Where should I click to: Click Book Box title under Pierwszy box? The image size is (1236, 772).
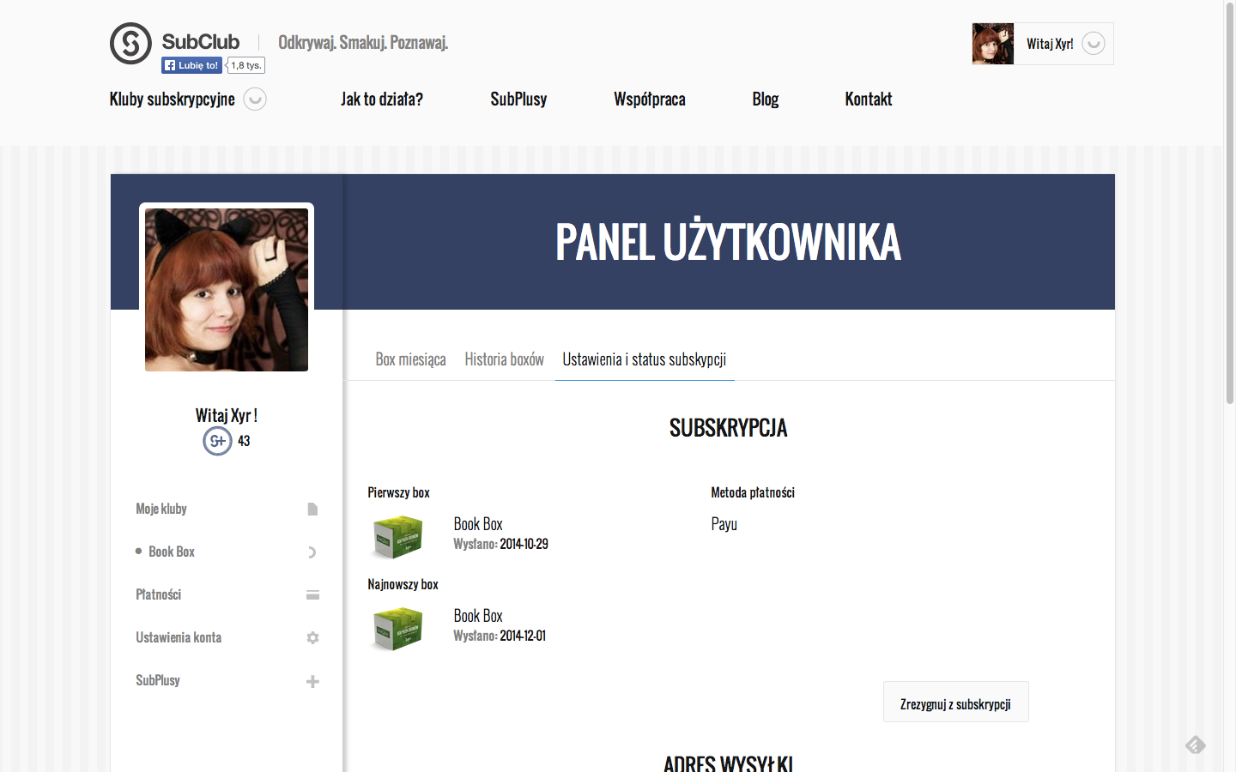tap(478, 524)
